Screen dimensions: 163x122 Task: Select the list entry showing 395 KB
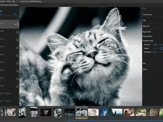pyautogui.click(x=9, y=101)
